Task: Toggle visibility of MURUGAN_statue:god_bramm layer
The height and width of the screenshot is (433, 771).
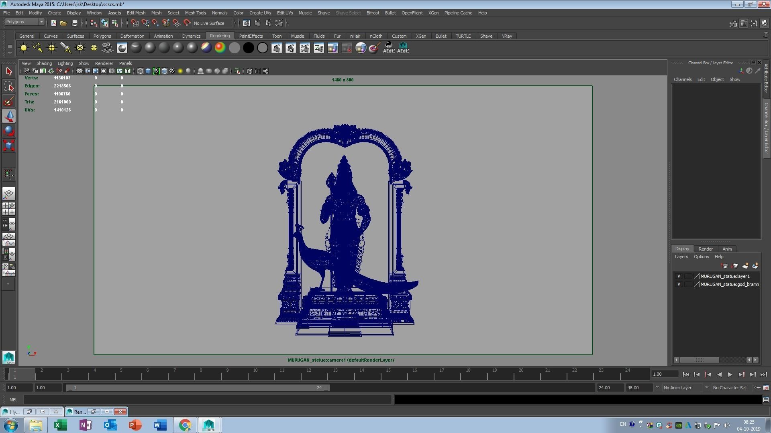Action: point(679,284)
